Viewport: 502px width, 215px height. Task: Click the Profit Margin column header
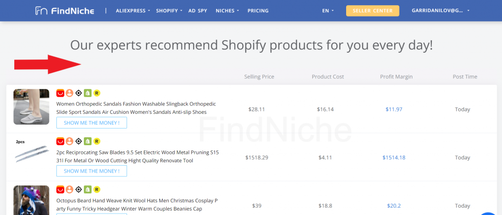tap(396, 77)
